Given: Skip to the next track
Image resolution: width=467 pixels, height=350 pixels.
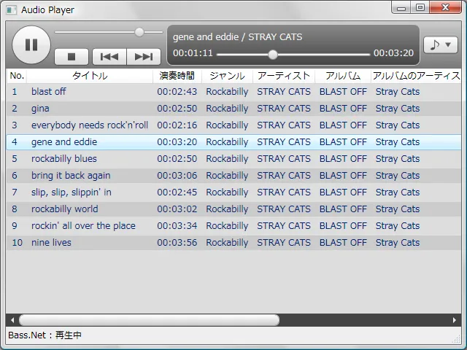Looking at the screenshot, I should point(144,57).
